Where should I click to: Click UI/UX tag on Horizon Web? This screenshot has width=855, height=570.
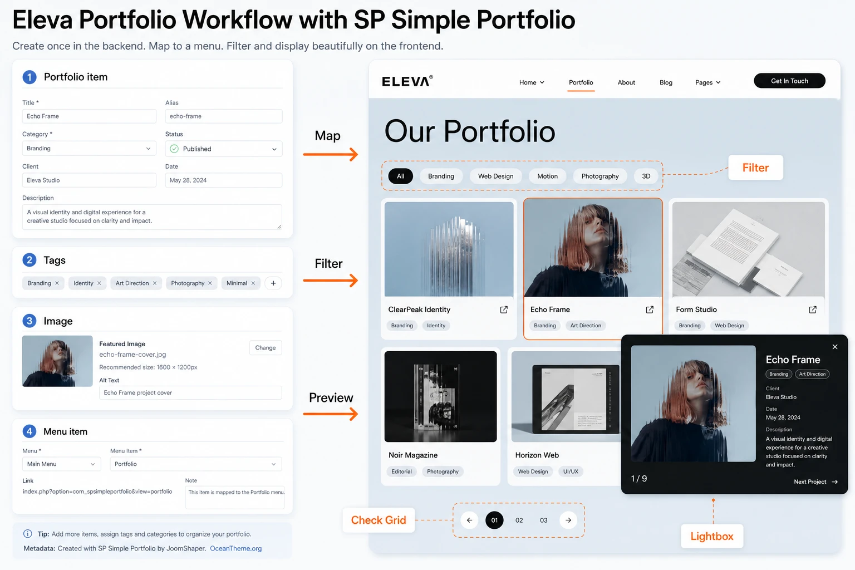point(571,471)
